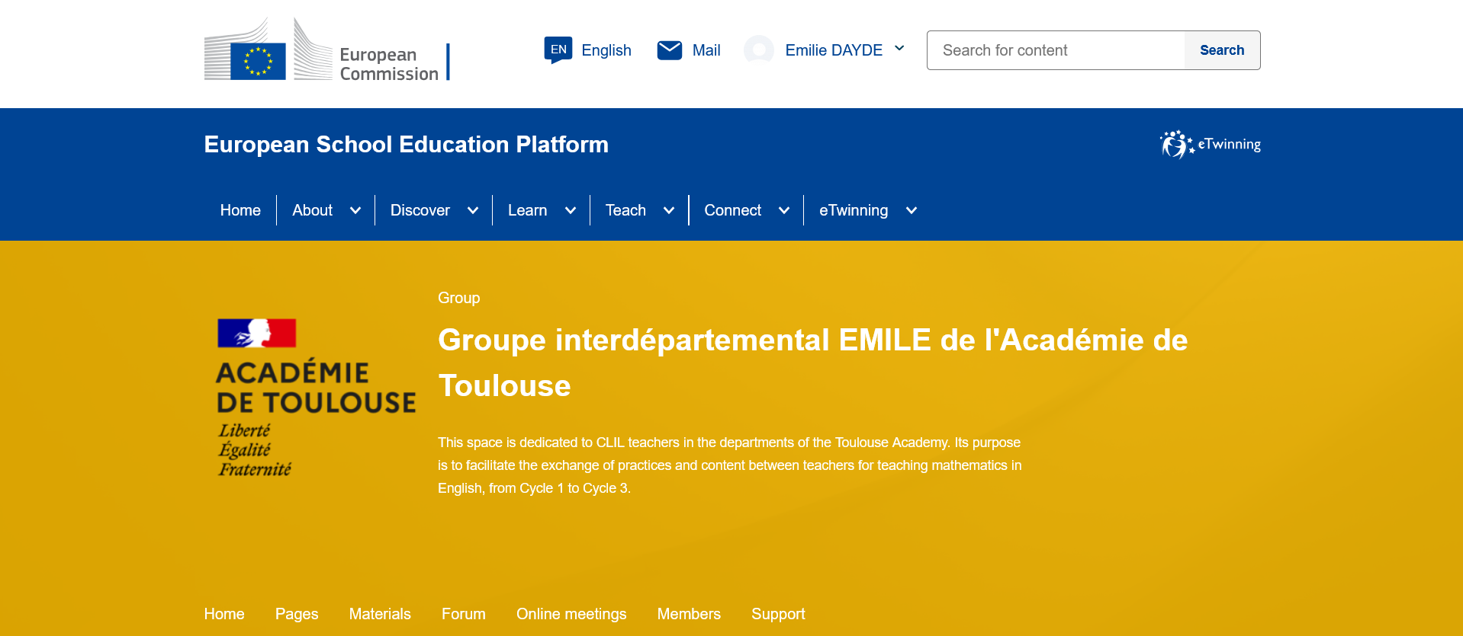This screenshot has height=636, width=1463.
Task: Click the group title heading text
Action: tap(813, 363)
